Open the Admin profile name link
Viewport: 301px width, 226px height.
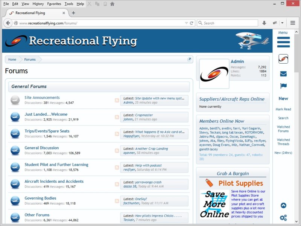click(x=237, y=61)
